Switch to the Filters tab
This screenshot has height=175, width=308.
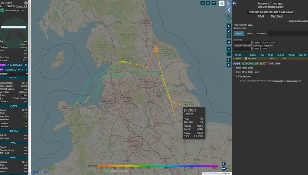[250, 33]
